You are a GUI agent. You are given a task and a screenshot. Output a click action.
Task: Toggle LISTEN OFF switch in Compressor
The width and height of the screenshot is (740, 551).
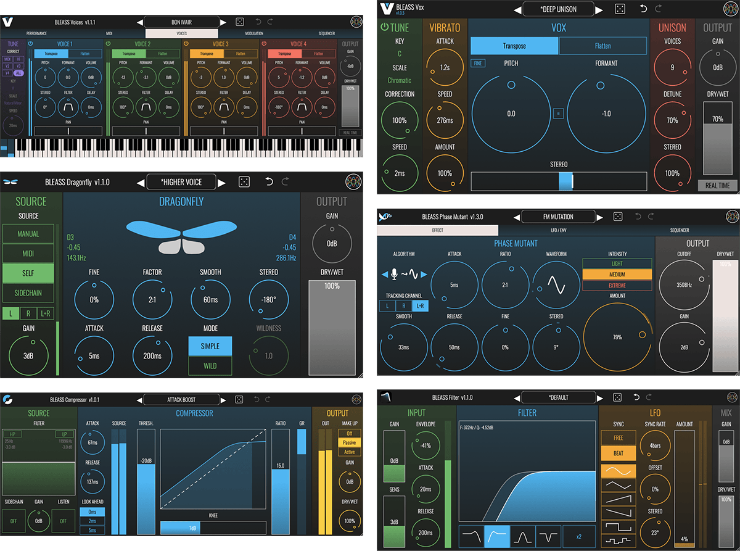[x=63, y=521]
